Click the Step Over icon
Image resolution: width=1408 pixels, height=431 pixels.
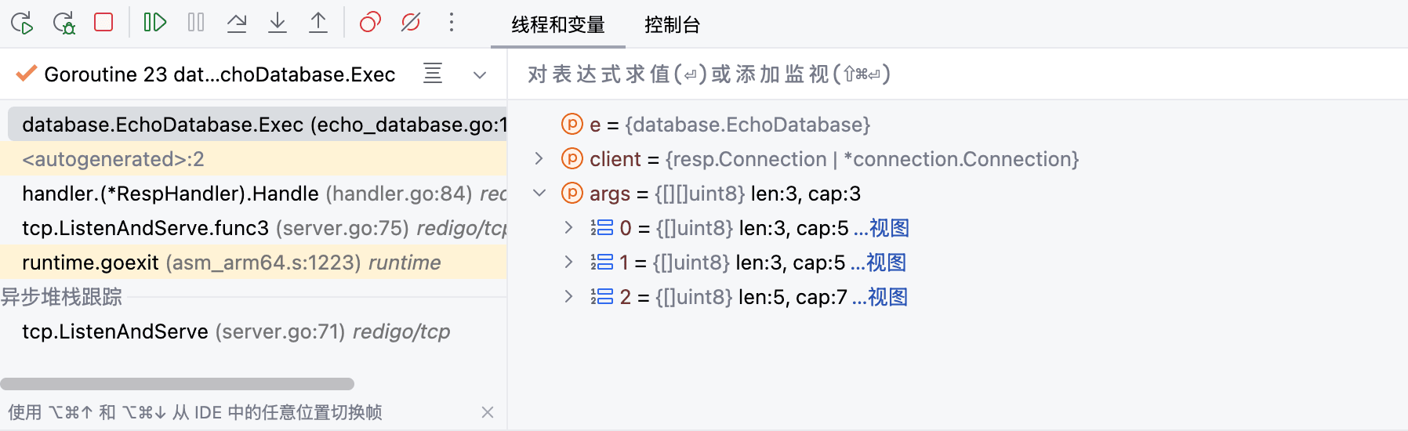coord(237,22)
